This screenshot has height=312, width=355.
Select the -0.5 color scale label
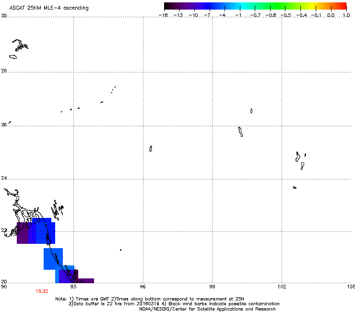pyautogui.click(x=286, y=15)
